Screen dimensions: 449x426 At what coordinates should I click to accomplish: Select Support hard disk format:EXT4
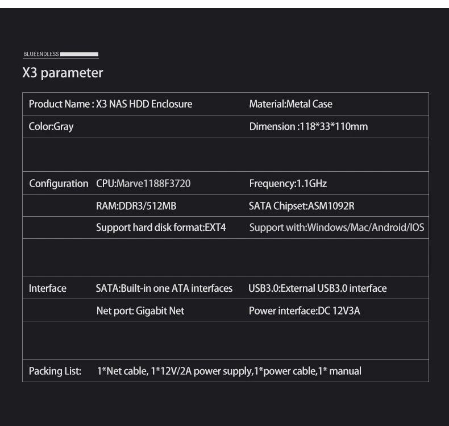pos(161,228)
